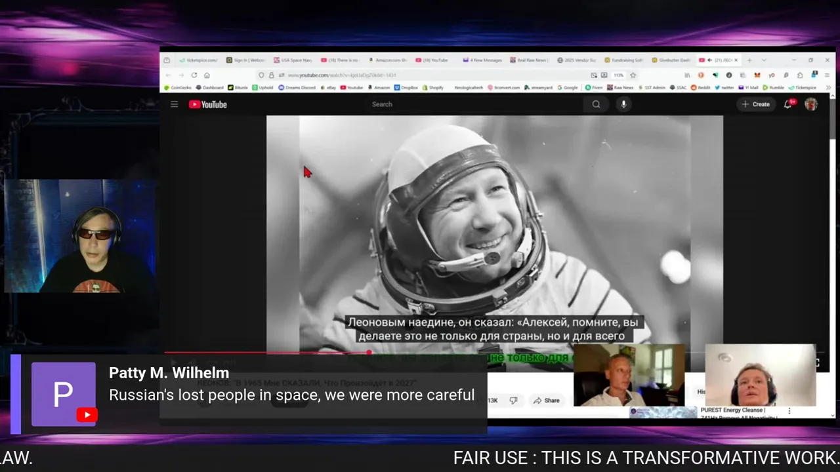Click the YouTube search magnifier button
This screenshot has width=840, height=472.
(x=596, y=104)
